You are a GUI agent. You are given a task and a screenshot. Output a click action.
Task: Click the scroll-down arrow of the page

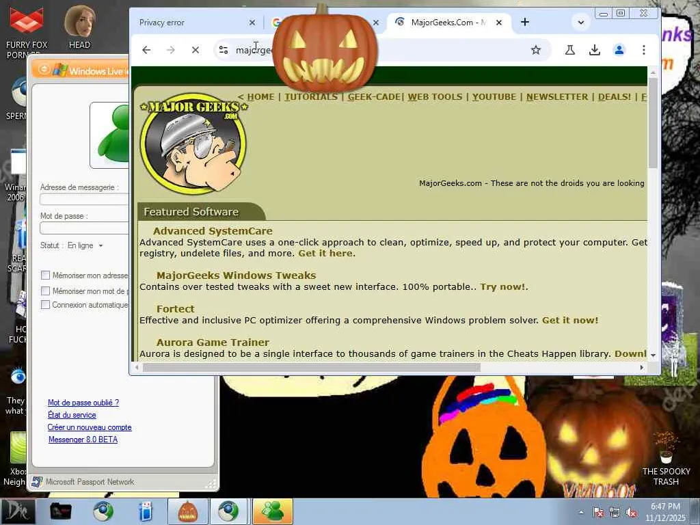[653, 355]
